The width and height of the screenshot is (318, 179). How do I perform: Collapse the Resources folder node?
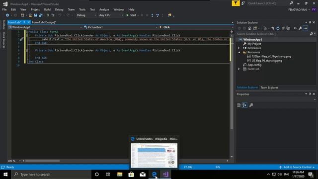(x=239, y=52)
